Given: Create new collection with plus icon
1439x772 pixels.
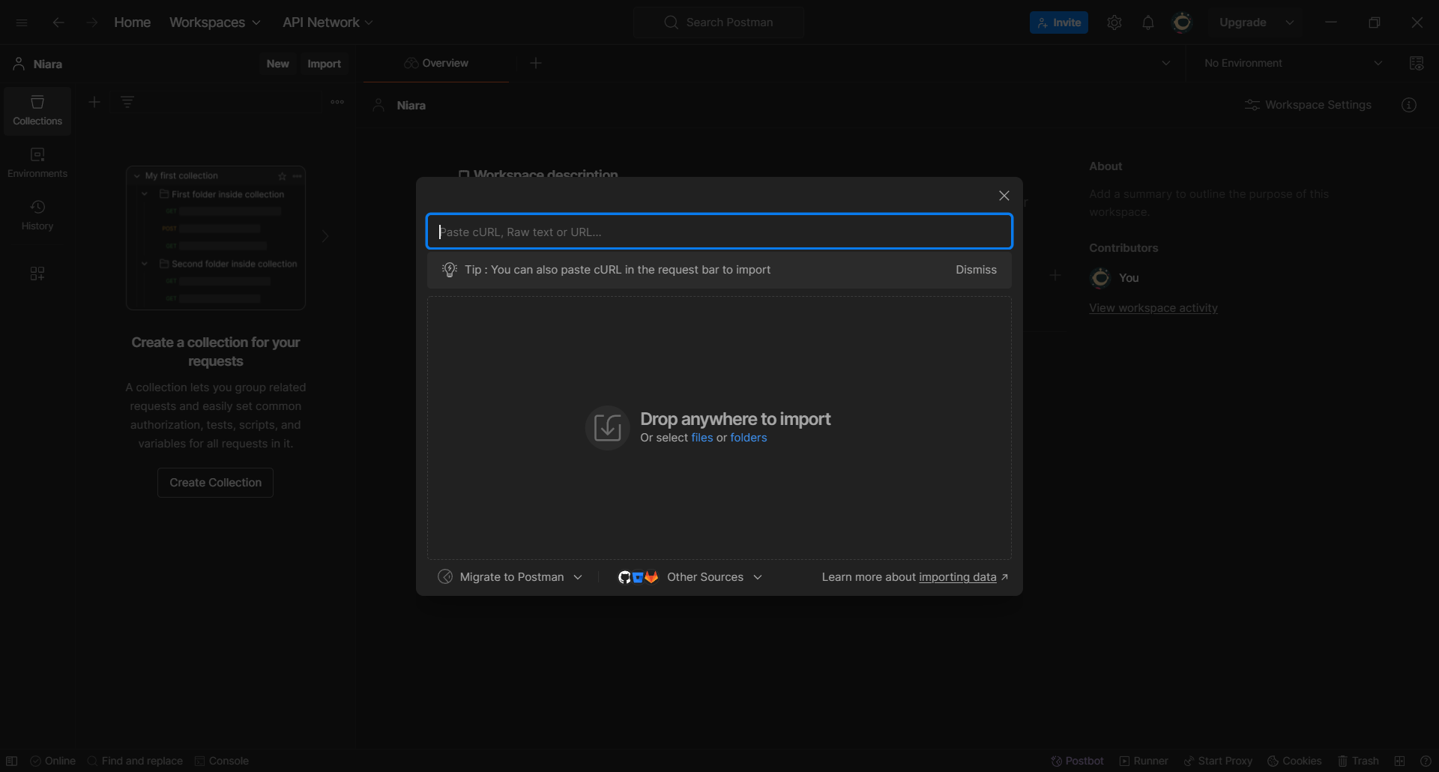Looking at the screenshot, I should (x=94, y=102).
